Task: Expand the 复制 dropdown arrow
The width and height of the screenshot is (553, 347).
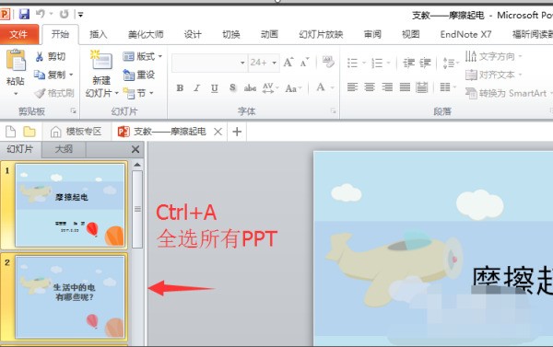Action: 71,75
